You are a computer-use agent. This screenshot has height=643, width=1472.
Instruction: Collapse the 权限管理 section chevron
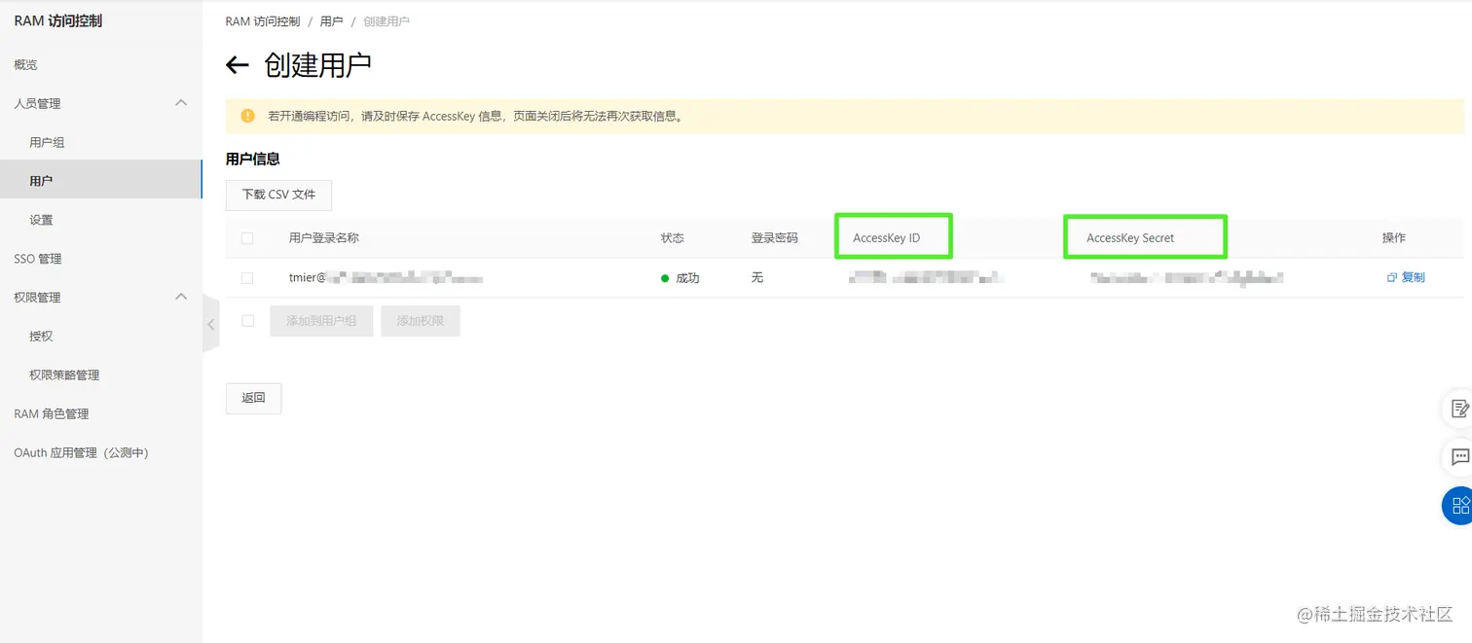coord(181,296)
